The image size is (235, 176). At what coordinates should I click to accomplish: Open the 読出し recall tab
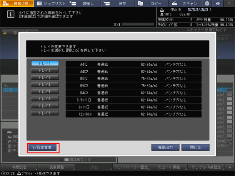click(x=84, y=4)
